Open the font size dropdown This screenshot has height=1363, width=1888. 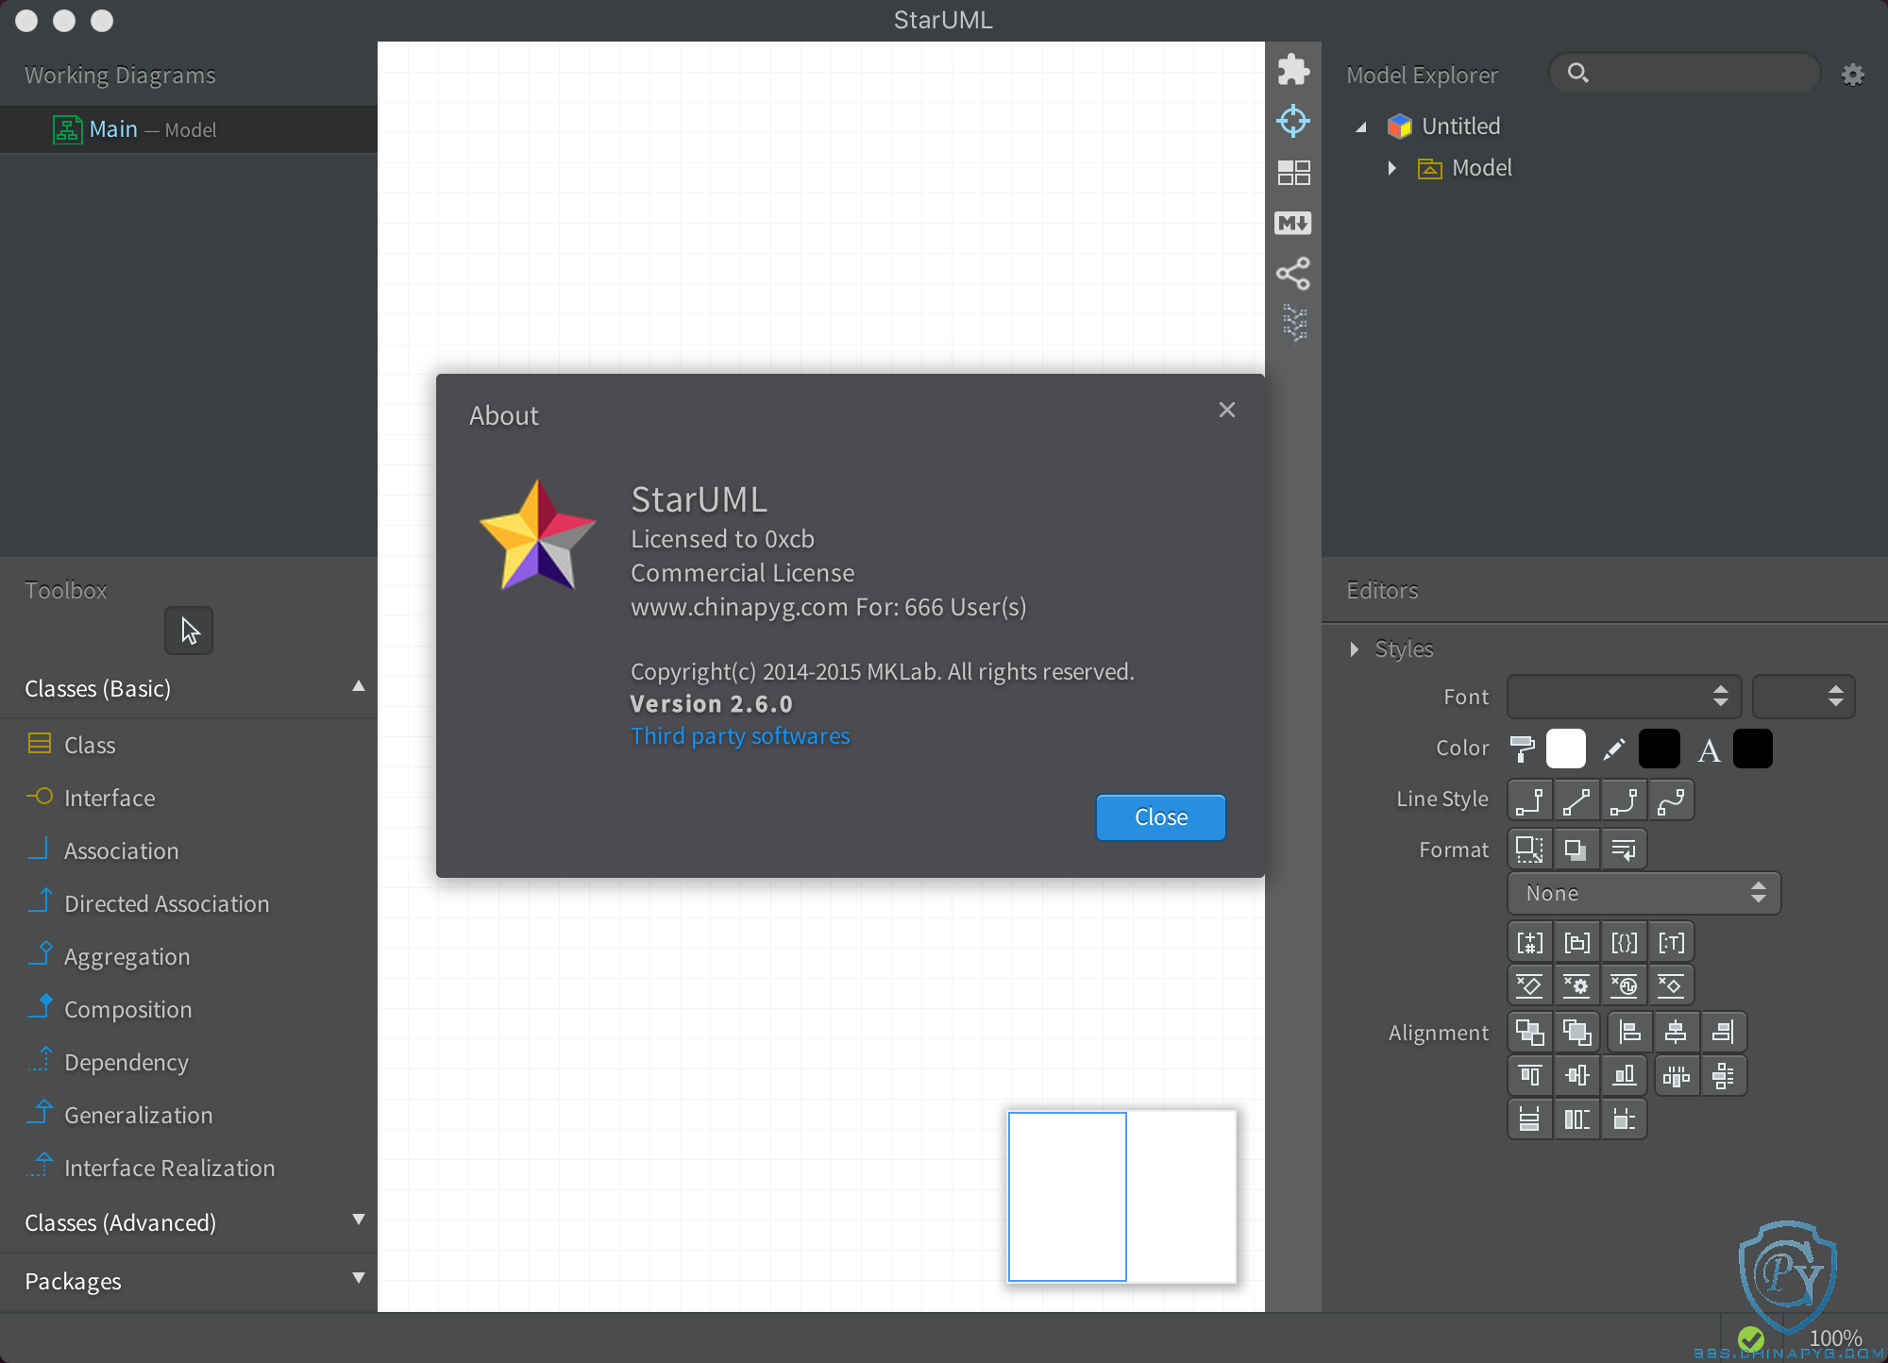(x=1804, y=697)
